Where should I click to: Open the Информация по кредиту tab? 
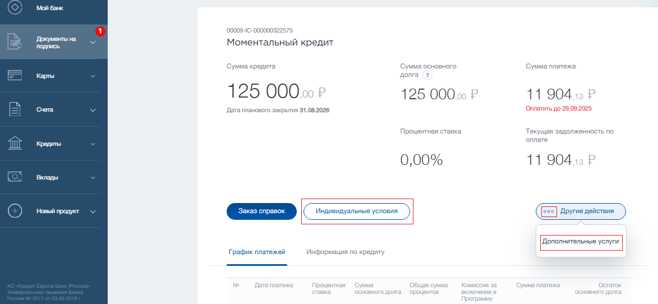pos(345,252)
